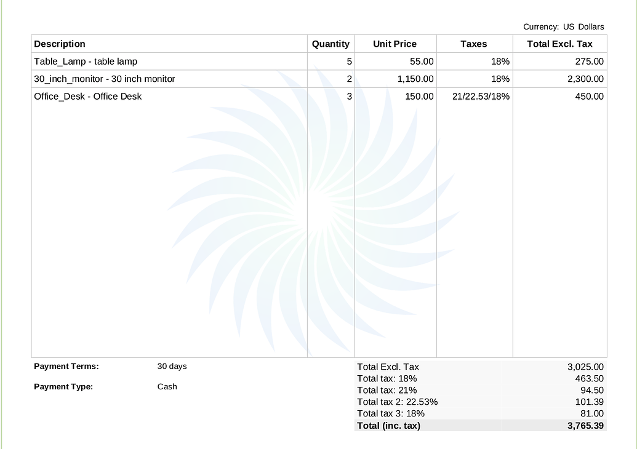Click the 30_inch_monitor line item description

click(x=103, y=79)
